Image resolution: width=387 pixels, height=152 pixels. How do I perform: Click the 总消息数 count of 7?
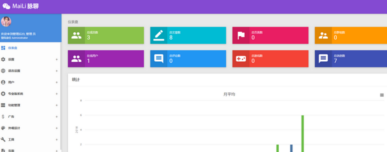[x=335, y=61]
